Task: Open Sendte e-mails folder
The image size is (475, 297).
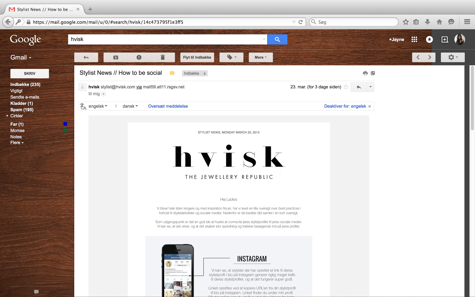Action: coord(25,97)
